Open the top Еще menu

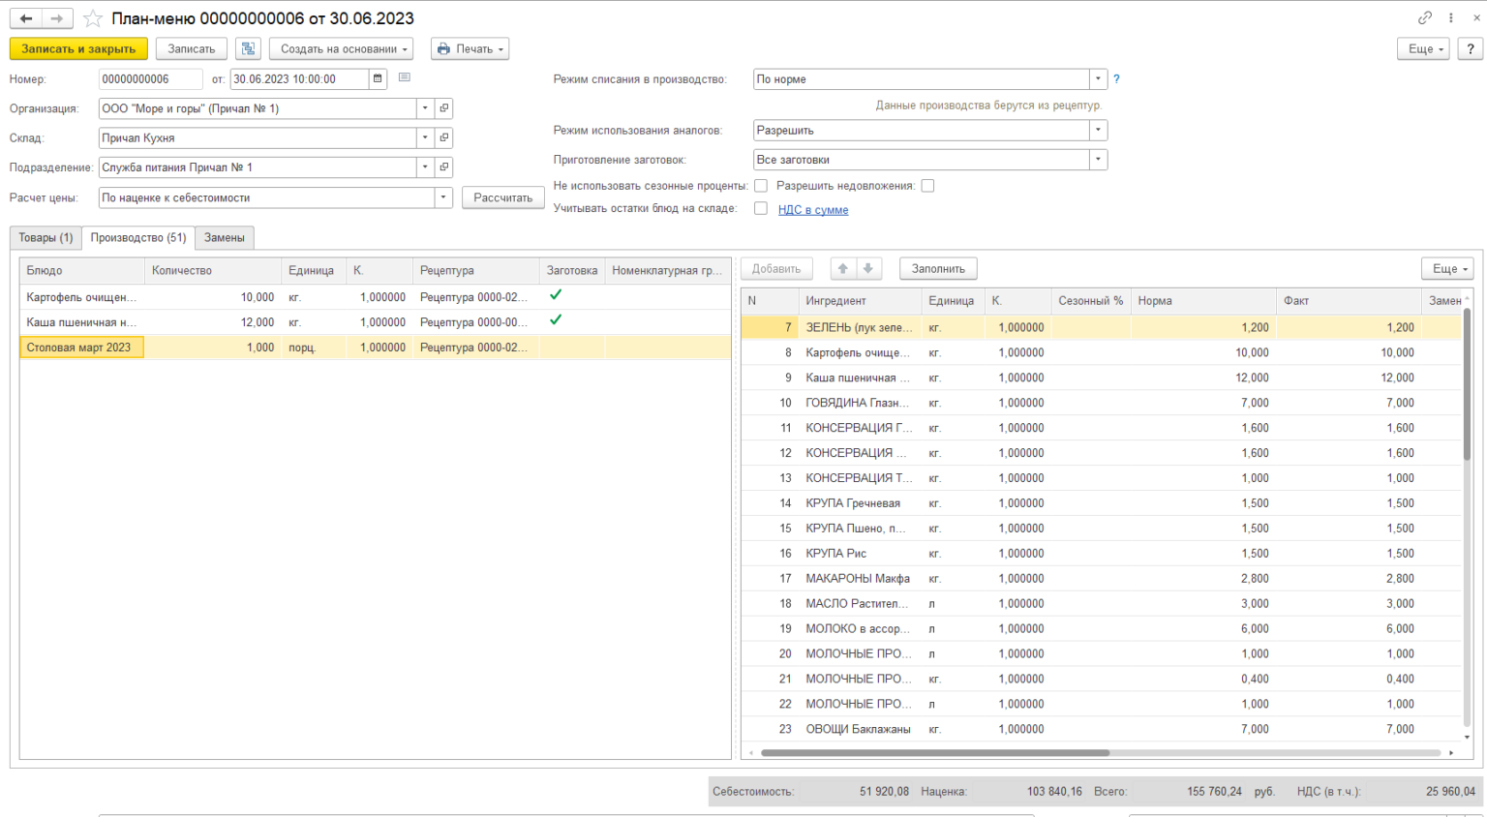(1423, 48)
